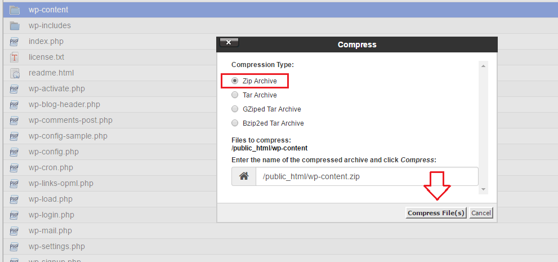Click the /public_html/wp-content path text
Viewport: 558px width, 262px height.
pyautogui.click(x=269, y=148)
